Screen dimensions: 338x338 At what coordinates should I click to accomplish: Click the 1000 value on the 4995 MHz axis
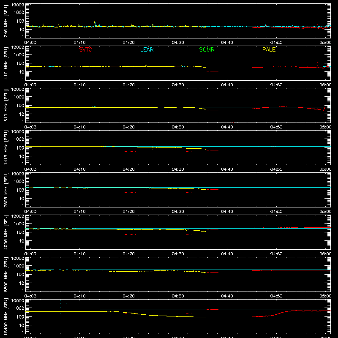[19, 224]
